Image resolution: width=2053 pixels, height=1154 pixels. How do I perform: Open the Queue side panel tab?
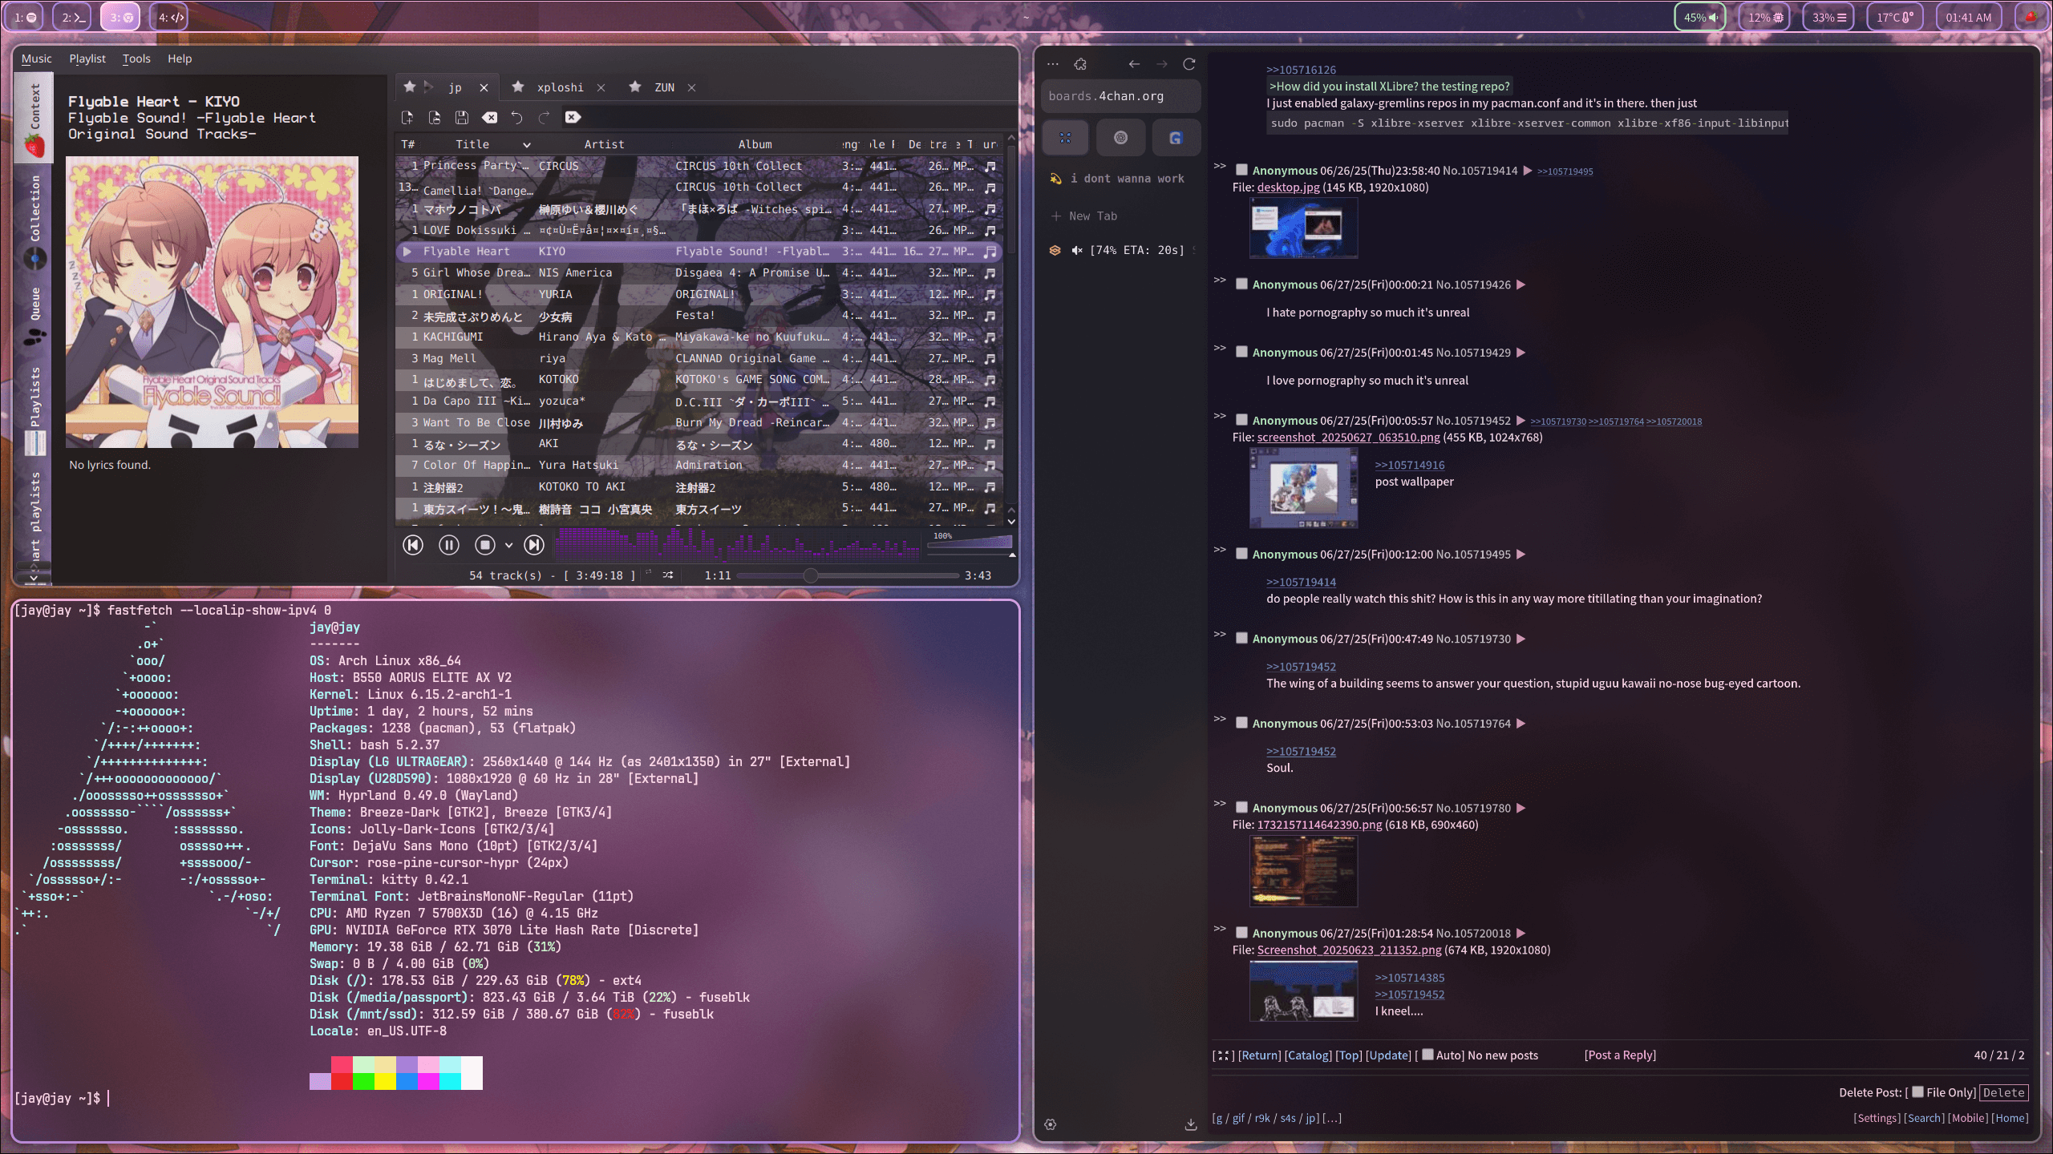click(34, 316)
